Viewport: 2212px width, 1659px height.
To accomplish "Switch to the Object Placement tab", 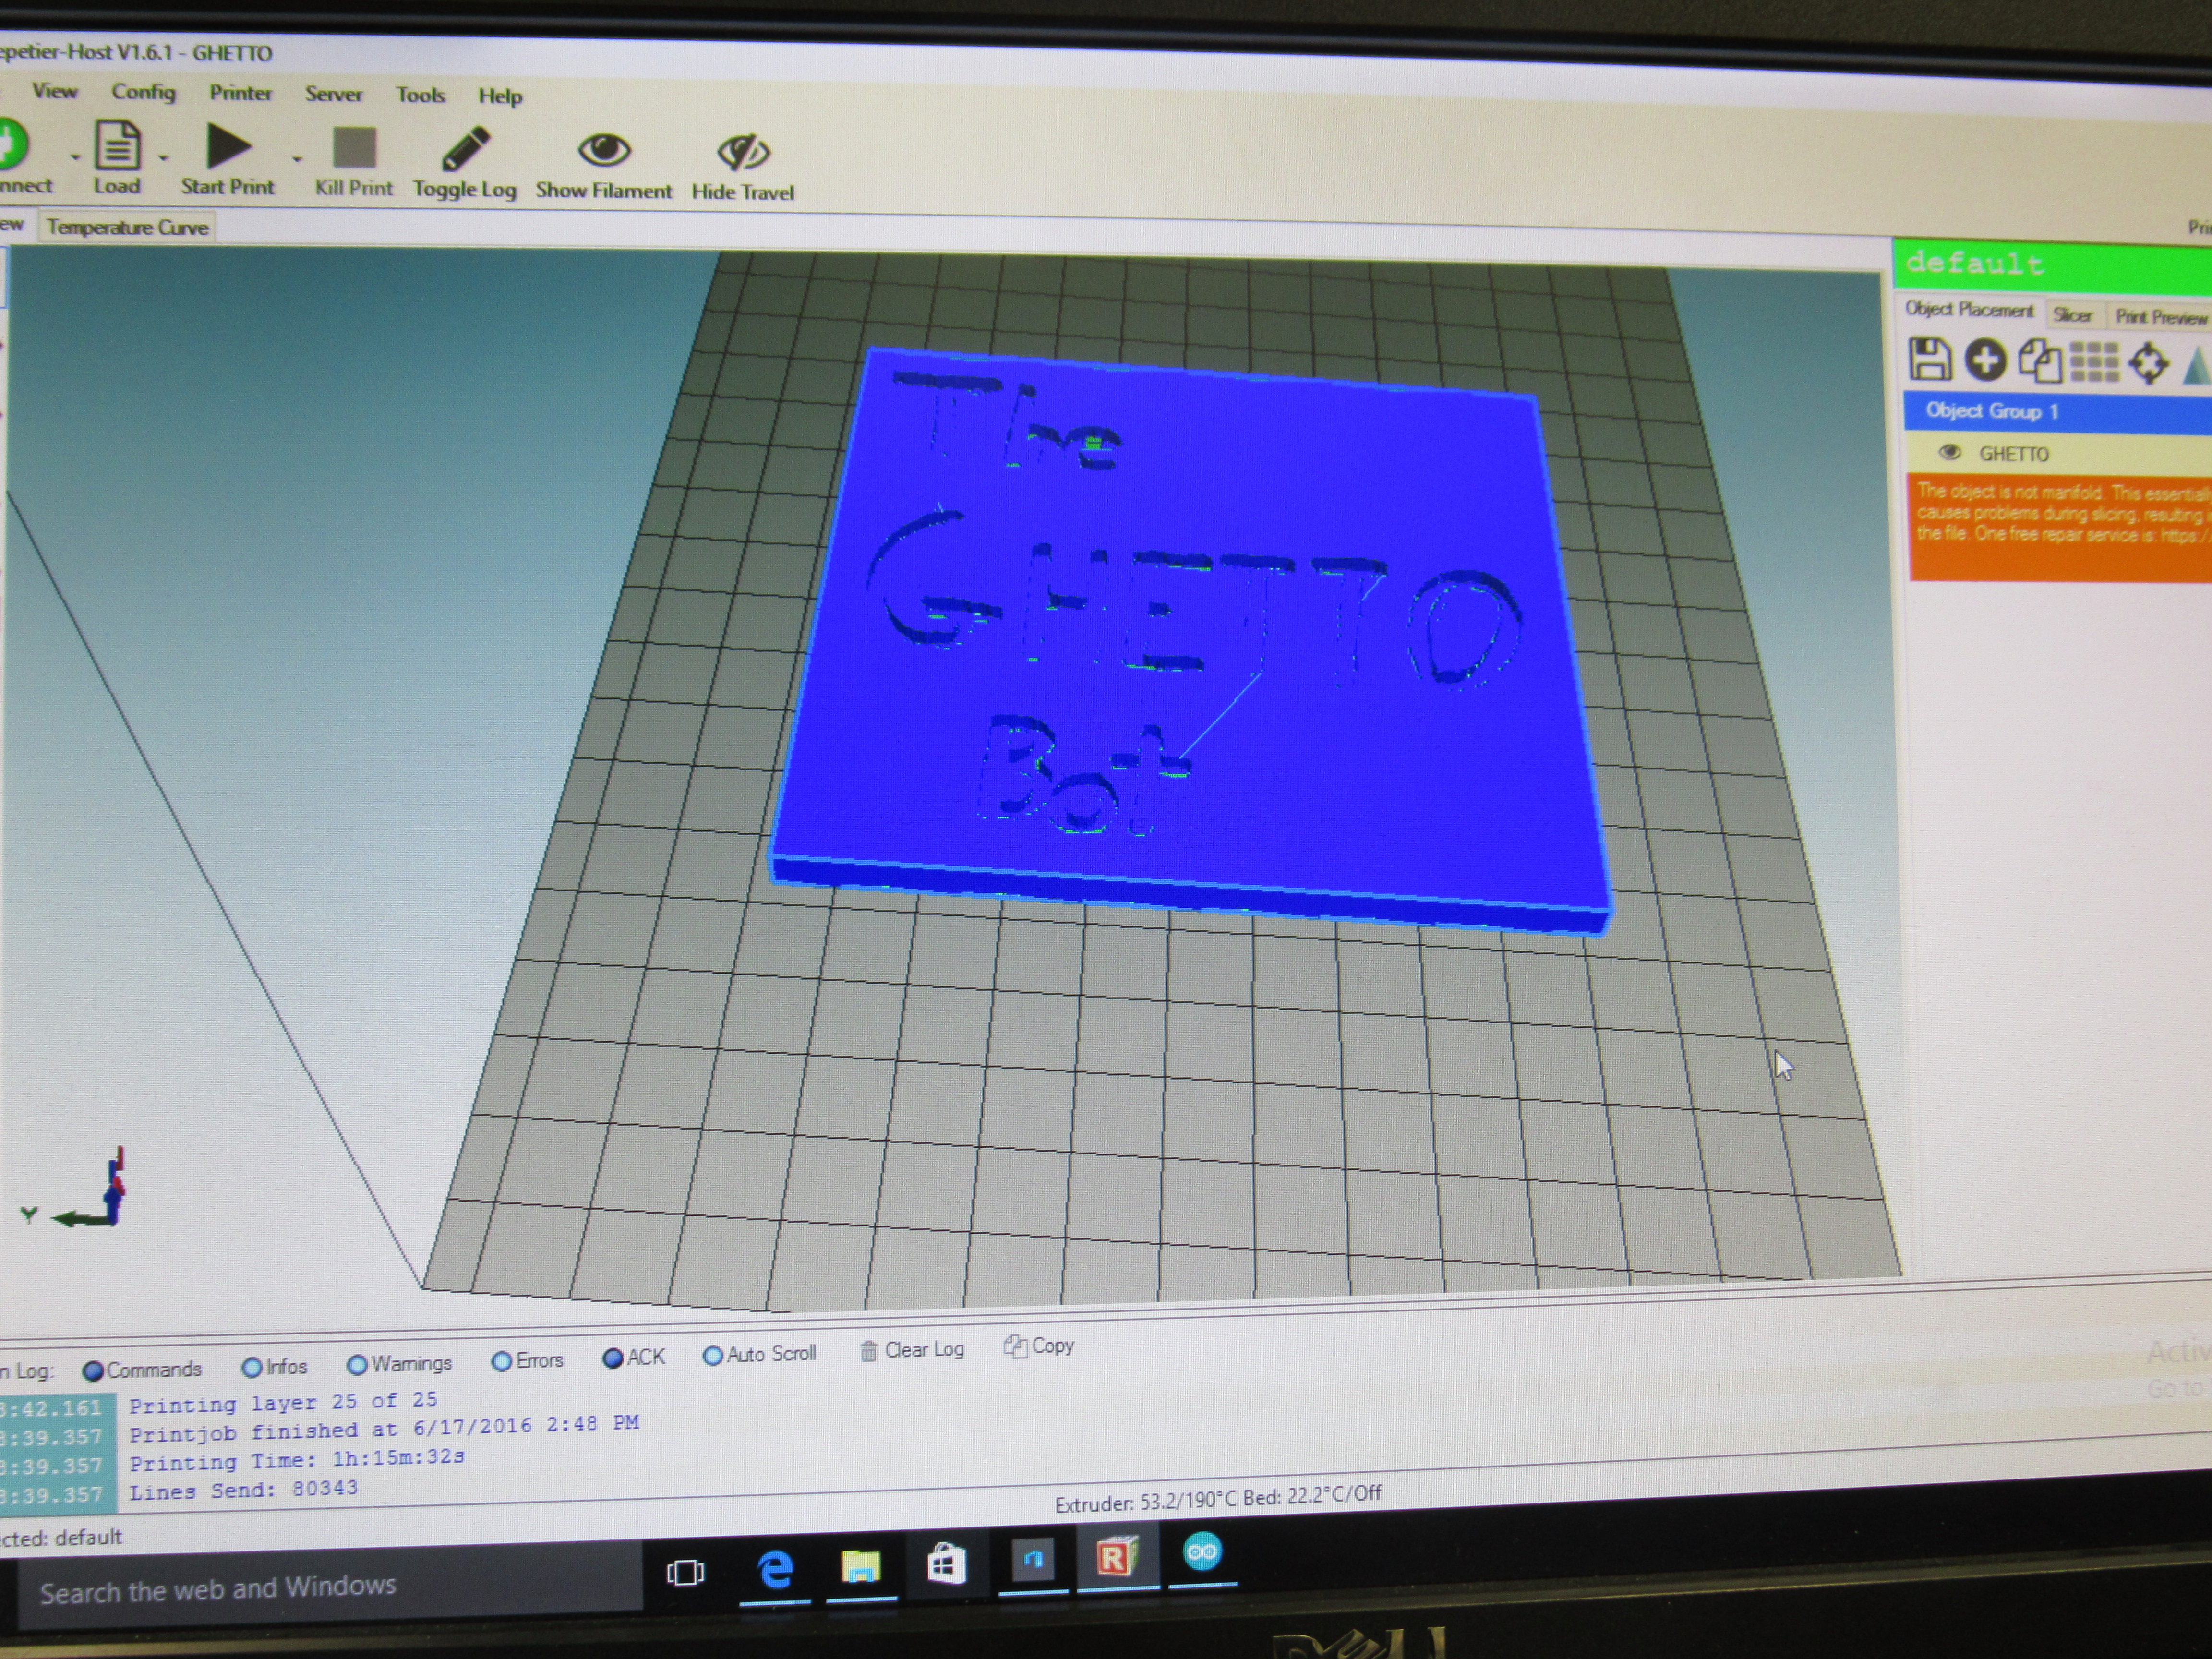I will pyautogui.click(x=1968, y=310).
